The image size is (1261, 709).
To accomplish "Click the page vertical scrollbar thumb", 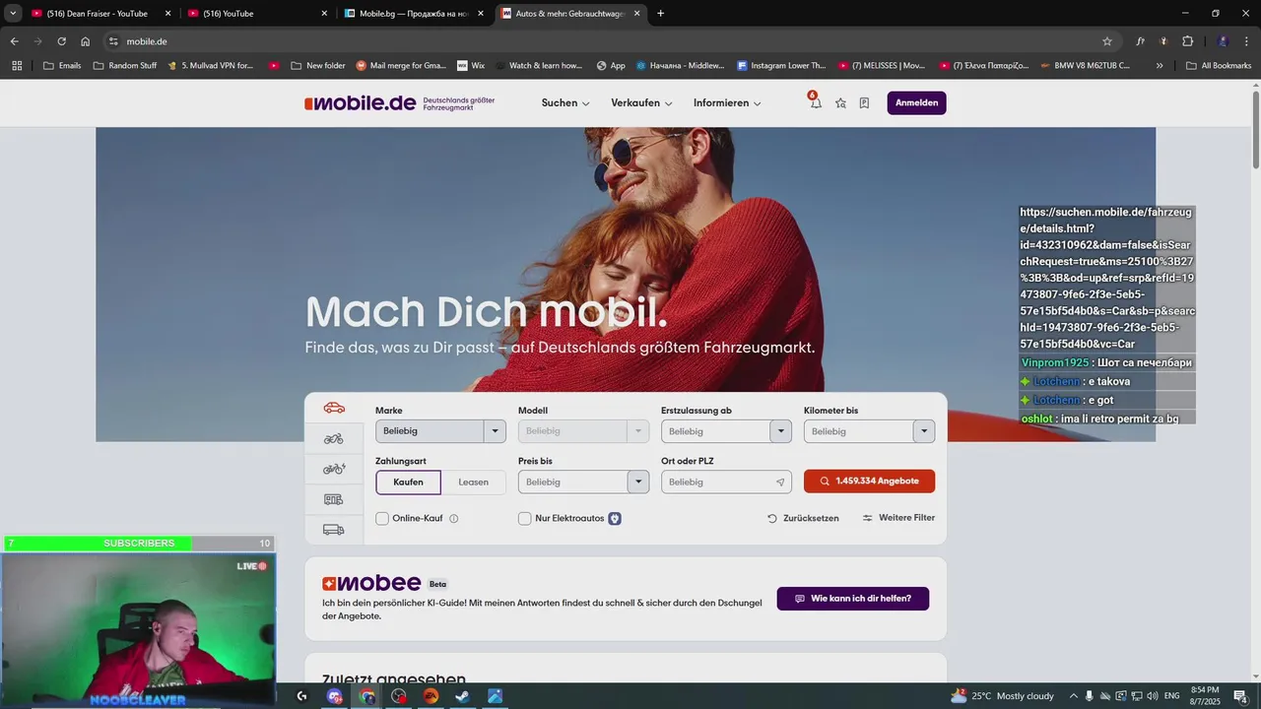I will coord(1255,129).
